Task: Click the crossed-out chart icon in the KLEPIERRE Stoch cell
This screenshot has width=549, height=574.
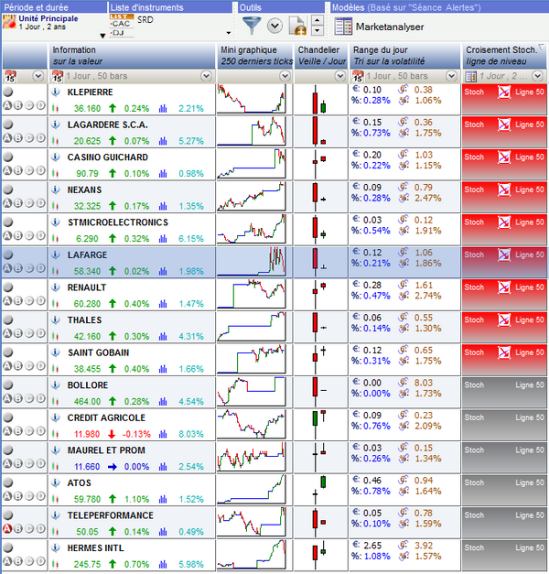Action: pyautogui.click(x=504, y=92)
